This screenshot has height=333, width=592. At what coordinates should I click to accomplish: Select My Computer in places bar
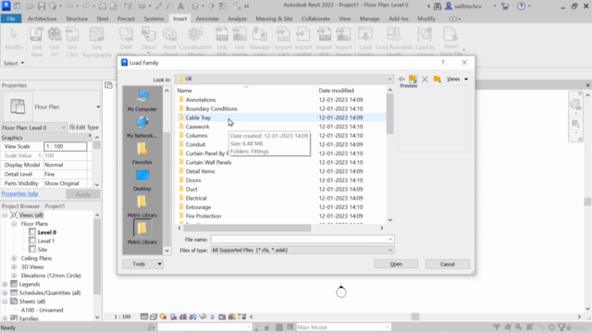pyautogui.click(x=142, y=101)
